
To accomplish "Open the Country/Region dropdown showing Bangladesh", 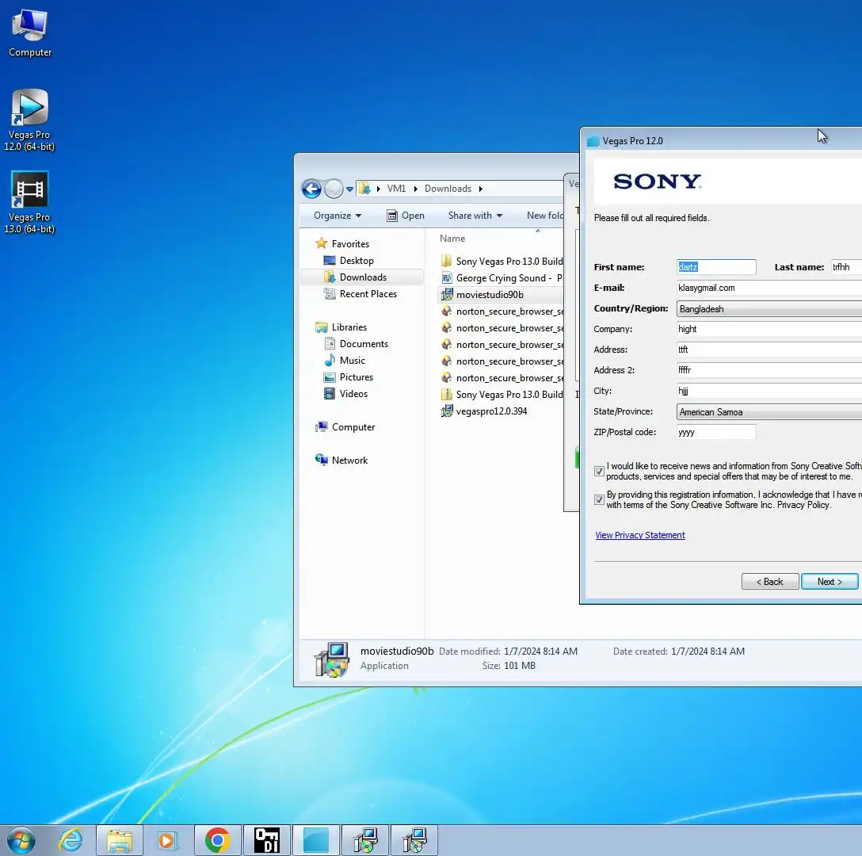I will (x=769, y=308).
